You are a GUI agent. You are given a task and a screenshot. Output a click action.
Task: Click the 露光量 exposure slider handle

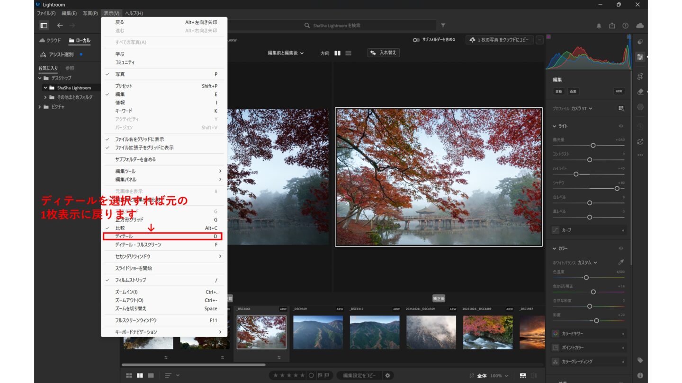click(592, 145)
